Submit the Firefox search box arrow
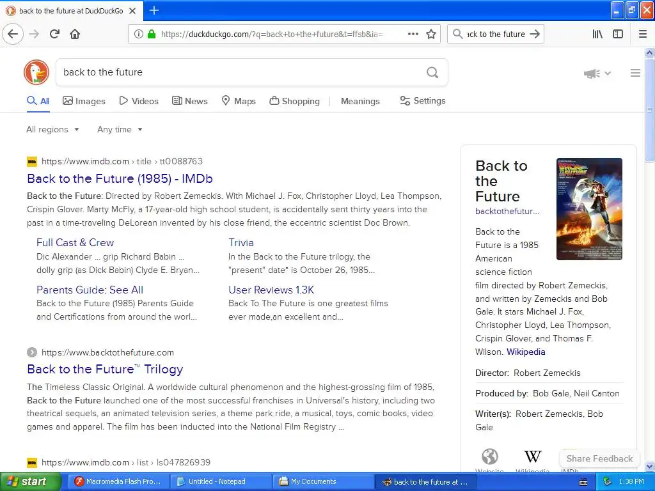This screenshot has height=491, width=655. point(534,34)
